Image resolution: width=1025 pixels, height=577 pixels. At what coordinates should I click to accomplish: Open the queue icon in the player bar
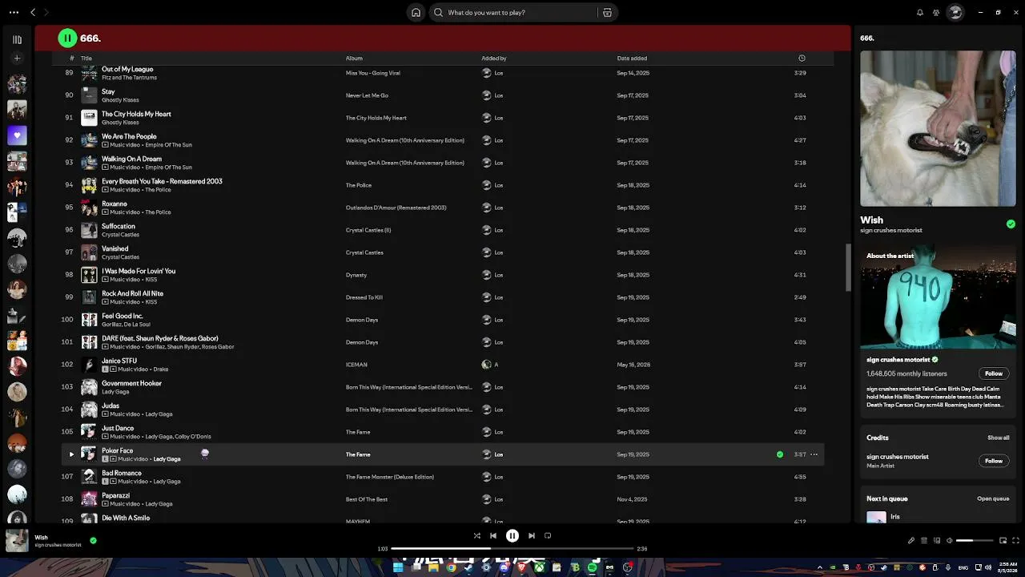tap(923, 541)
